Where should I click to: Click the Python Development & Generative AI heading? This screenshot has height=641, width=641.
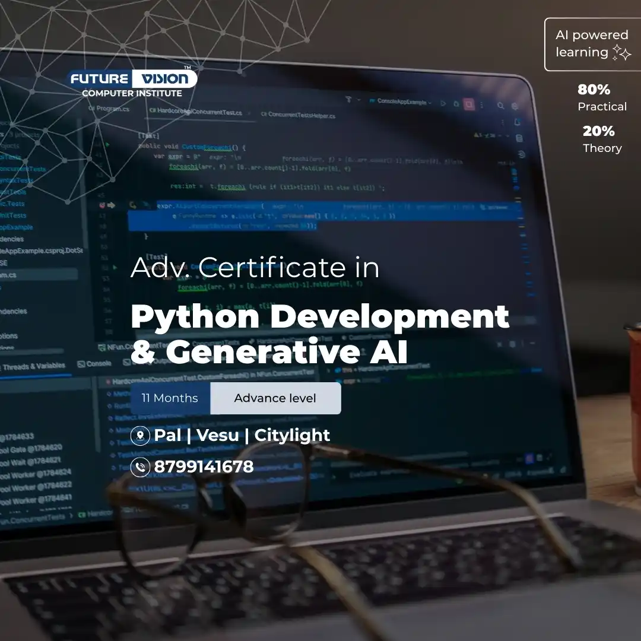(x=320, y=334)
